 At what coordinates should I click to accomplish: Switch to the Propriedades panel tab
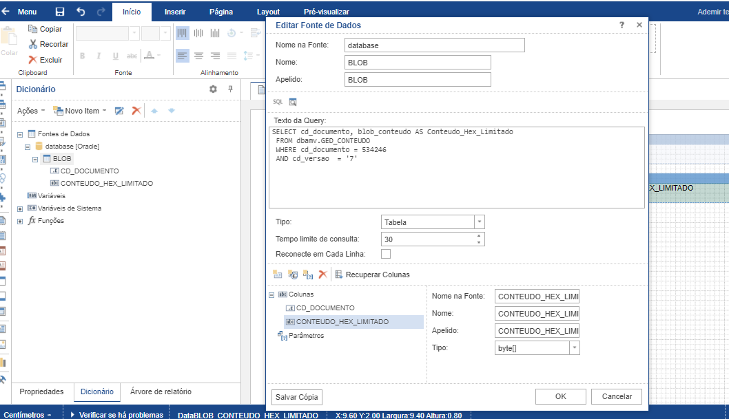41,391
